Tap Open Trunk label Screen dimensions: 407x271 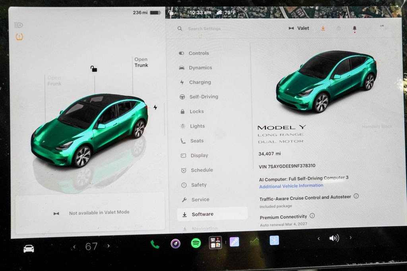141,62
